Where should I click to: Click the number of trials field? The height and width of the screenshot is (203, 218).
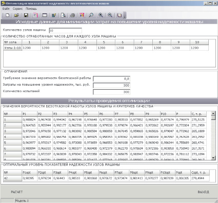coord(111,92)
